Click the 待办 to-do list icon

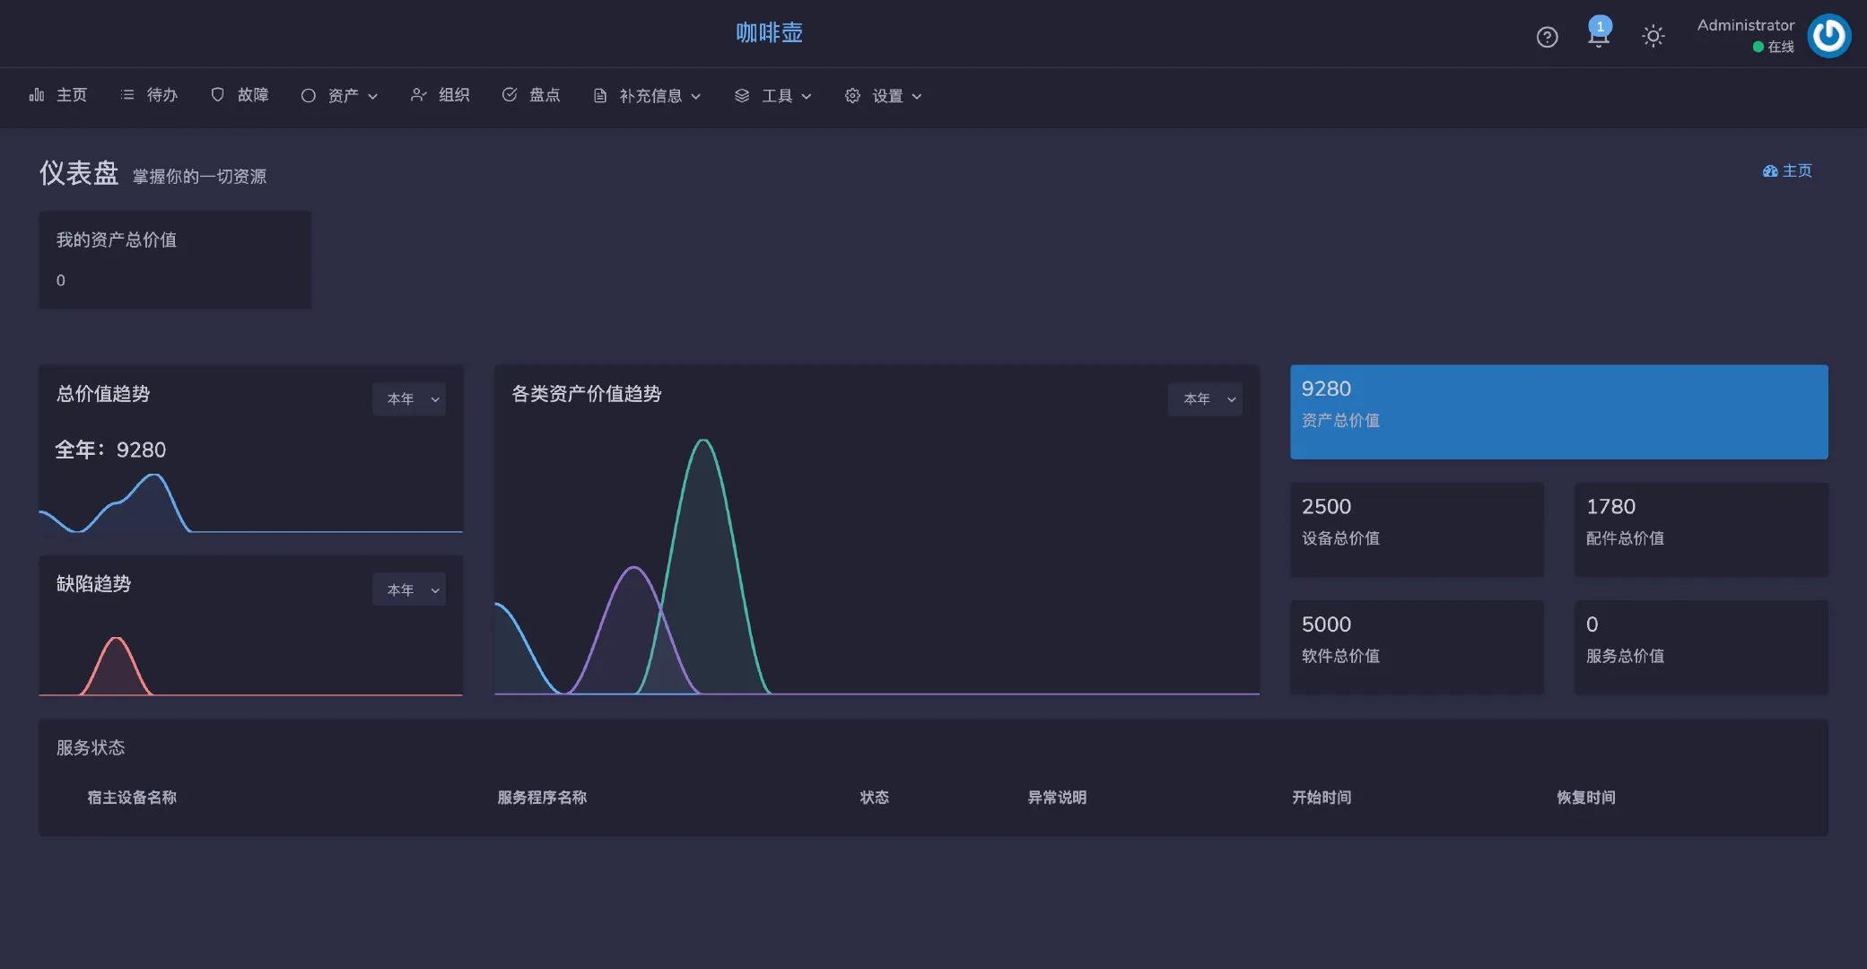click(127, 94)
